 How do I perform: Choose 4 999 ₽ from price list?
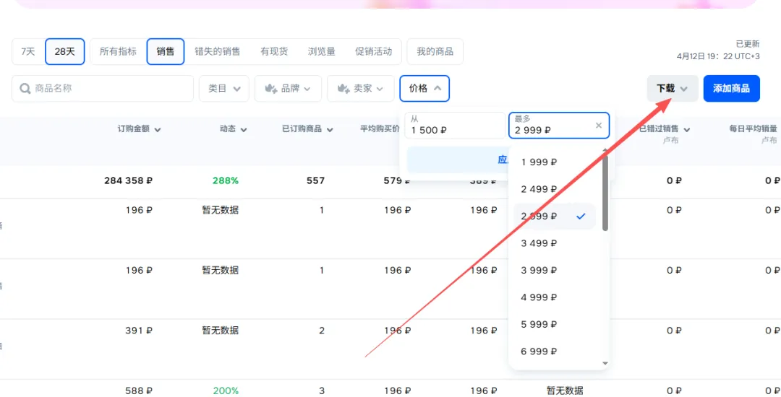555,297
